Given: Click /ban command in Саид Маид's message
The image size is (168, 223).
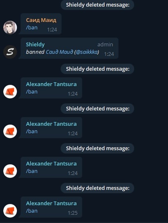Looking at the screenshot, I should [32, 27].
